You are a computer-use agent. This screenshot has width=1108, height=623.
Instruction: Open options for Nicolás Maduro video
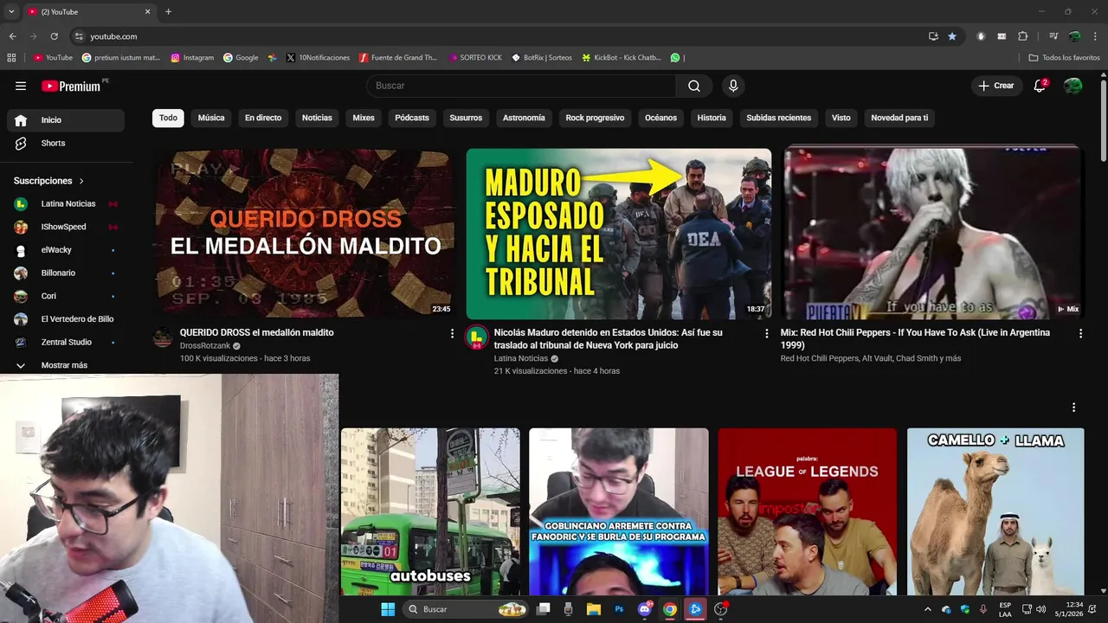tap(766, 333)
